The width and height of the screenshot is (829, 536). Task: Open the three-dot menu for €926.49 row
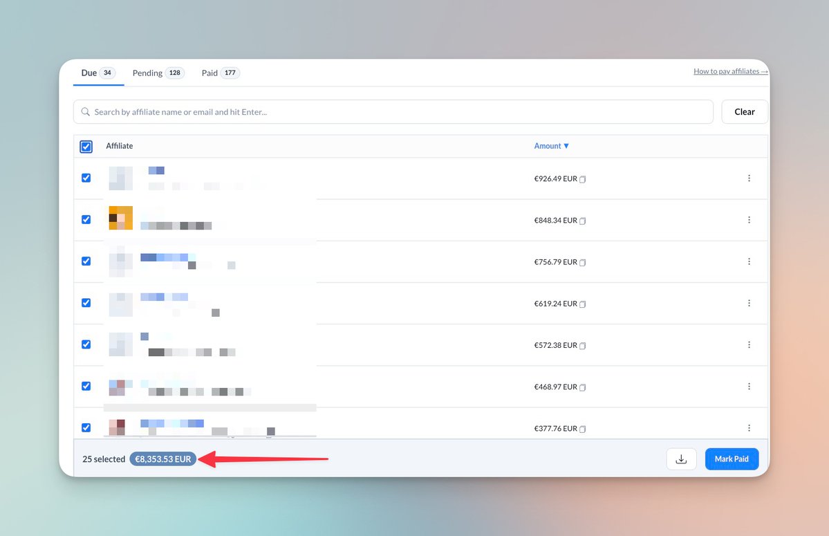[x=749, y=178]
